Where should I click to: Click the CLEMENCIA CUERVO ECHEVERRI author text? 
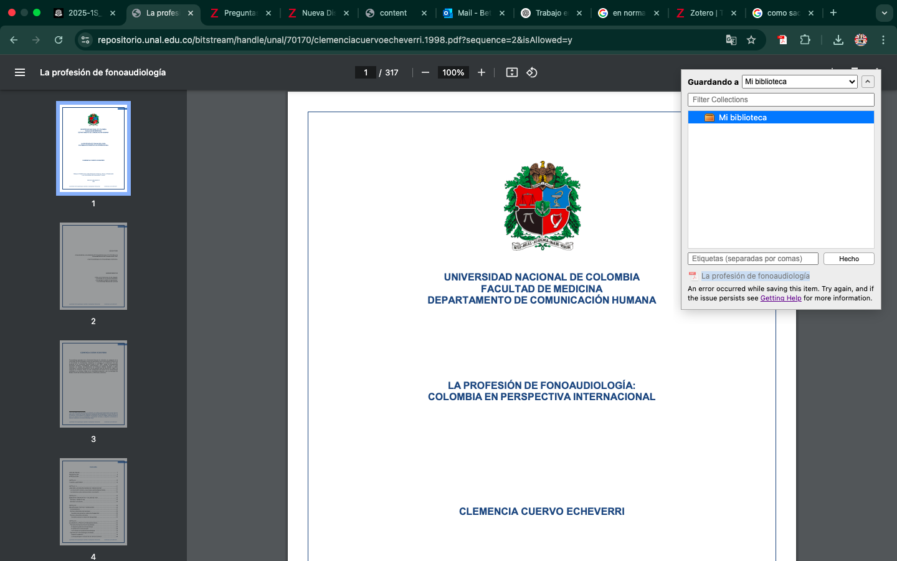click(542, 511)
